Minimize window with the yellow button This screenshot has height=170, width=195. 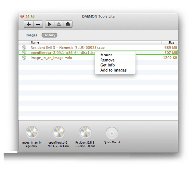[x=28, y=16]
